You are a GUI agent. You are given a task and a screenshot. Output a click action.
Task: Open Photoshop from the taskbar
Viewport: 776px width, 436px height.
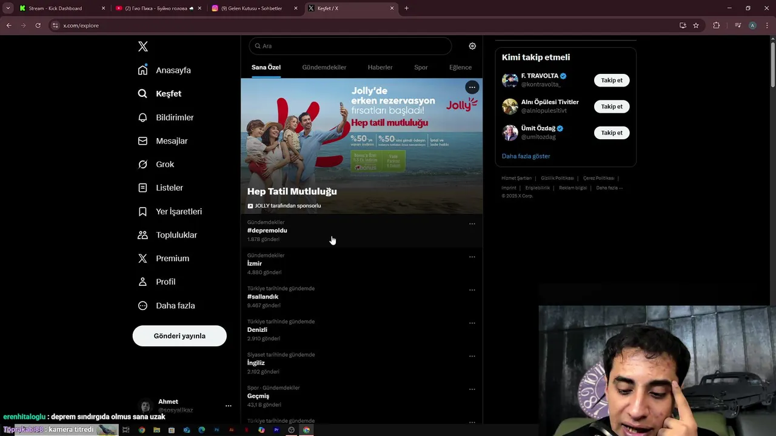click(216, 430)
